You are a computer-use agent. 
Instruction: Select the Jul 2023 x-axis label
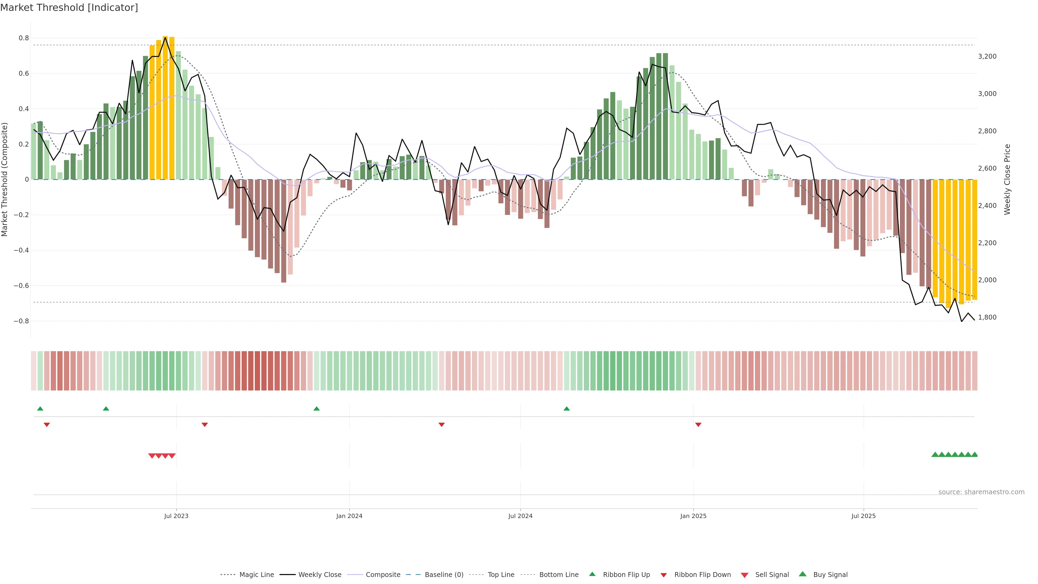176,516
